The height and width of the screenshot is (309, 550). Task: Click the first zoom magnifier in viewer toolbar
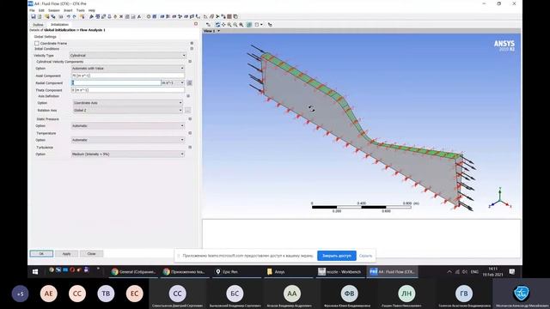click(x=229, y=25)
